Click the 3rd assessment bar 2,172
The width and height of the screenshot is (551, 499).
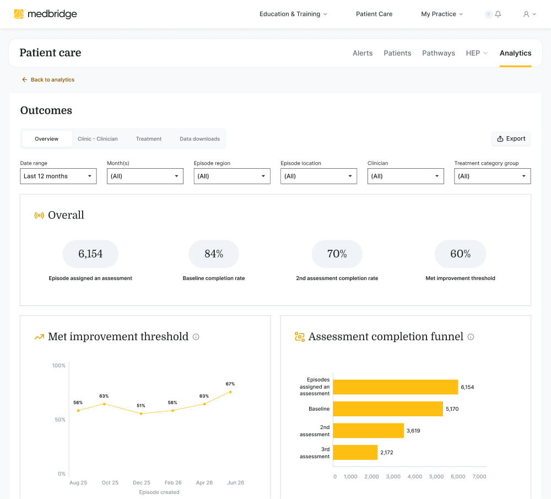point(355,453)
